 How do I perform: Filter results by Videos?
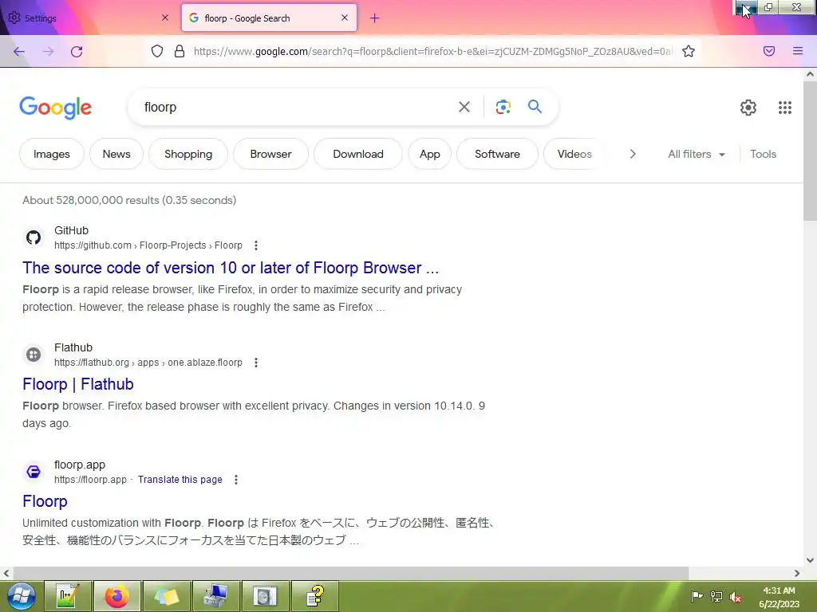tap(574, 154)
